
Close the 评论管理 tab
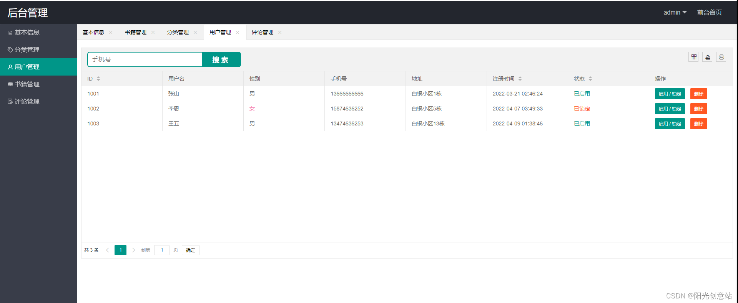280,32
